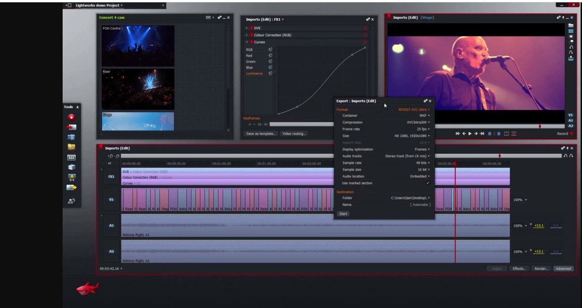Step back one frame in viewer

coord(464,134)
